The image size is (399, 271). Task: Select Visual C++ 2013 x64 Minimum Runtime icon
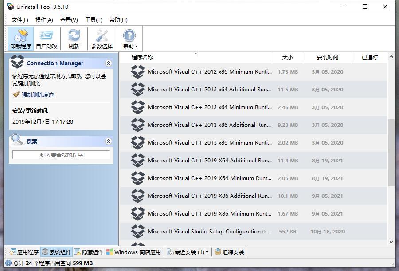(x=138, y=107)
